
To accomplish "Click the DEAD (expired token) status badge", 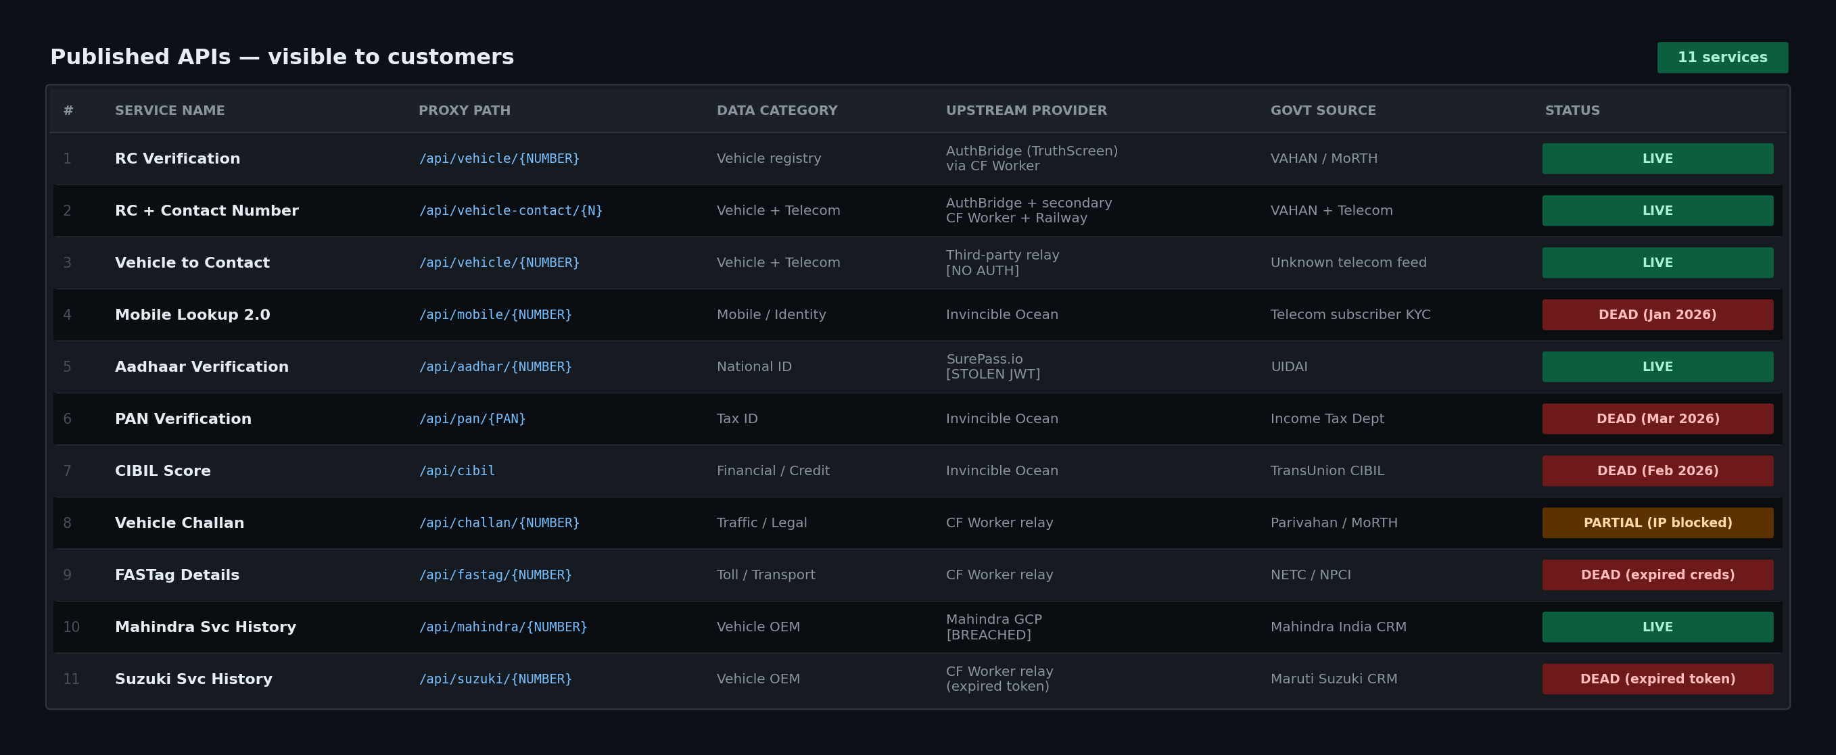I will click(x=1658, y=679).
